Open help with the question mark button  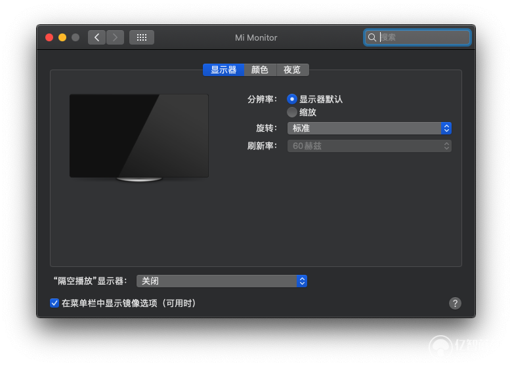(455, 304)
